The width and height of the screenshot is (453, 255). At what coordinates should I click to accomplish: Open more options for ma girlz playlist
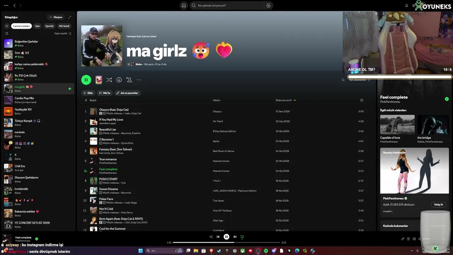[x=139, y=80]
